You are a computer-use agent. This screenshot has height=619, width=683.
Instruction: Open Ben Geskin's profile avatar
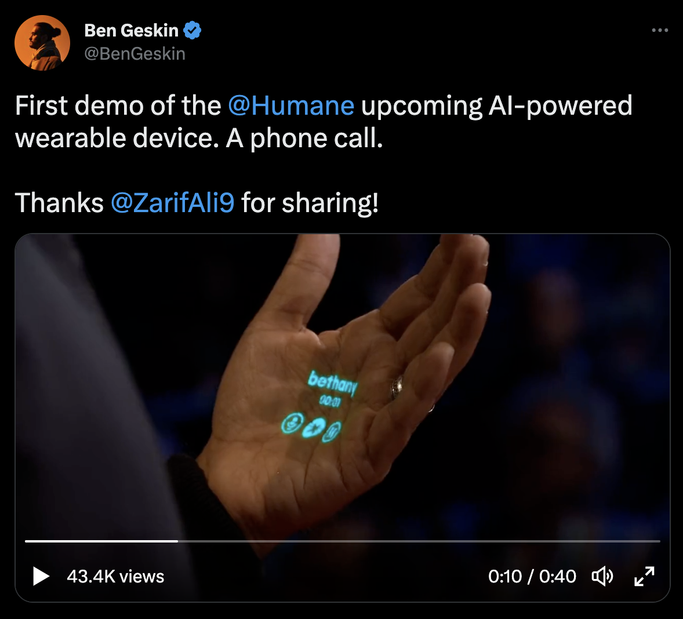(x=42, y=43)
